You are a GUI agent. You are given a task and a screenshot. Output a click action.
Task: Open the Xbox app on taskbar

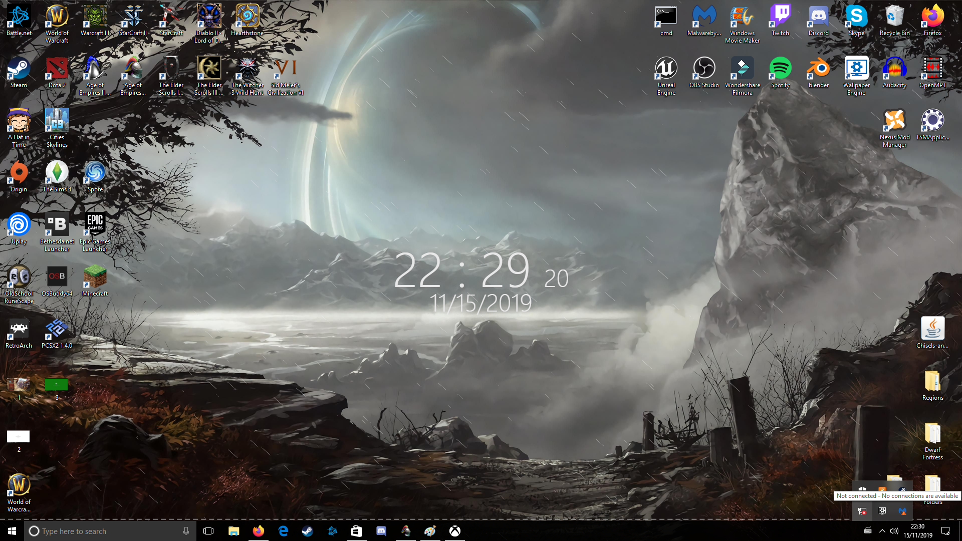pos(454,531)
